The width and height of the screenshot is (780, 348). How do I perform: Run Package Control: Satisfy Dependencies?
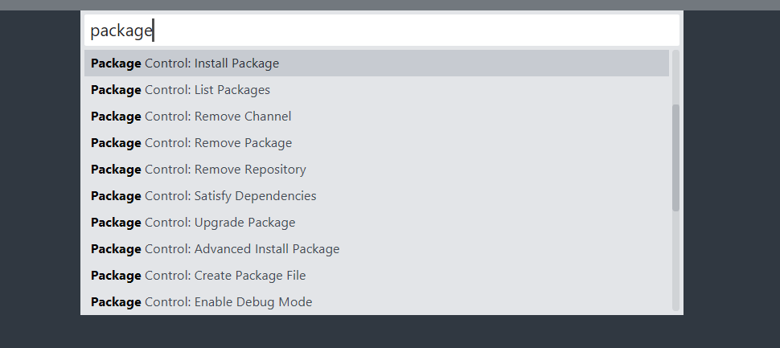(x=203, y=196)
